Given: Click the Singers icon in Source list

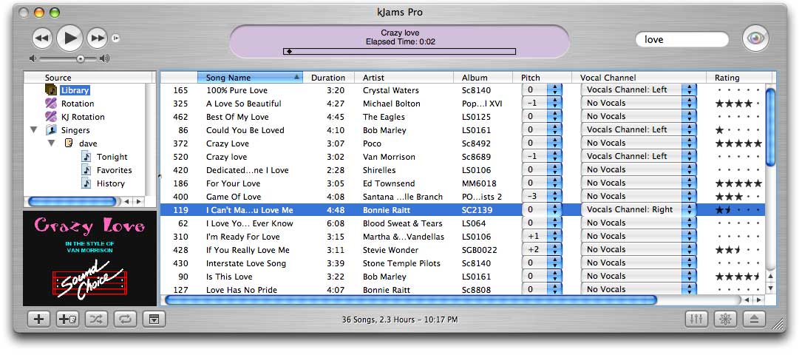Looking at the screenshot, I should coord(51,130).
